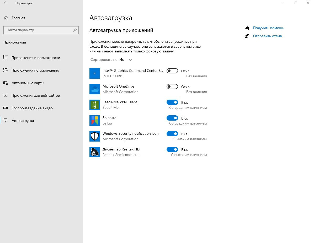Click the 'Seed4.Me VPN Client' app name
This screenshot has height=243, width=314.
click(120, 102)
